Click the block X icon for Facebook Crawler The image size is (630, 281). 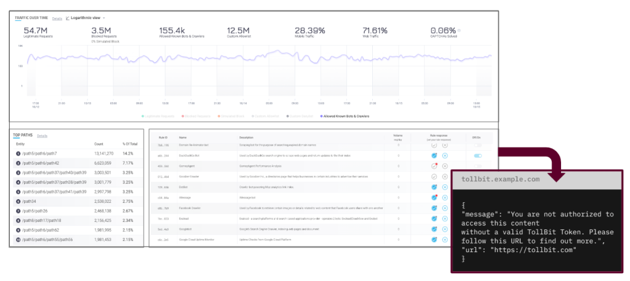click(x=445, y=207)
